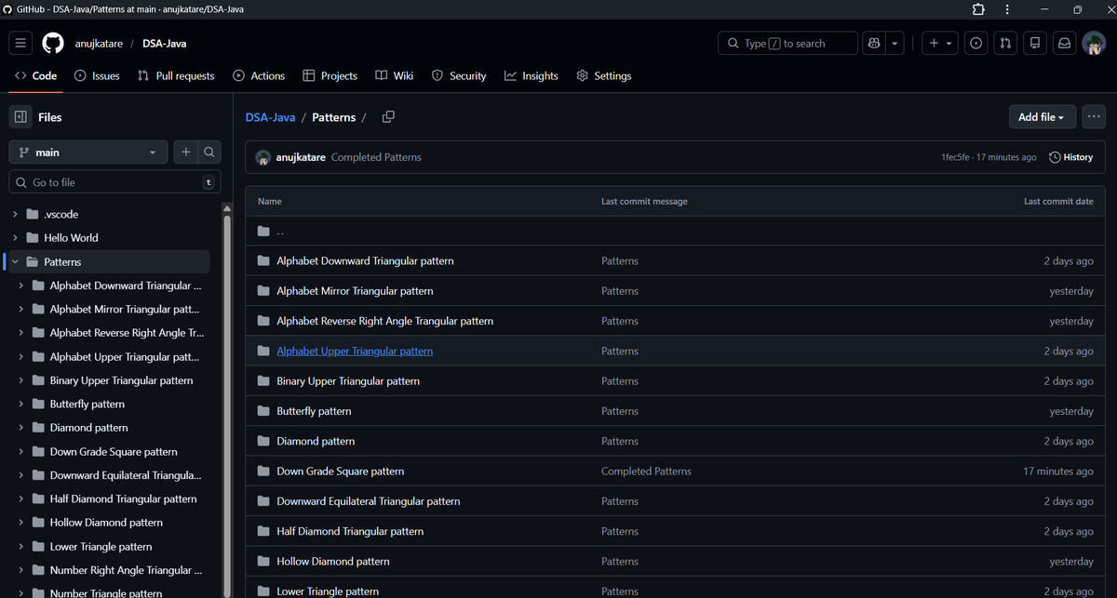Open the hamburger navigation menu
Screen dimensions: 1117x598
tap(21, 44)
